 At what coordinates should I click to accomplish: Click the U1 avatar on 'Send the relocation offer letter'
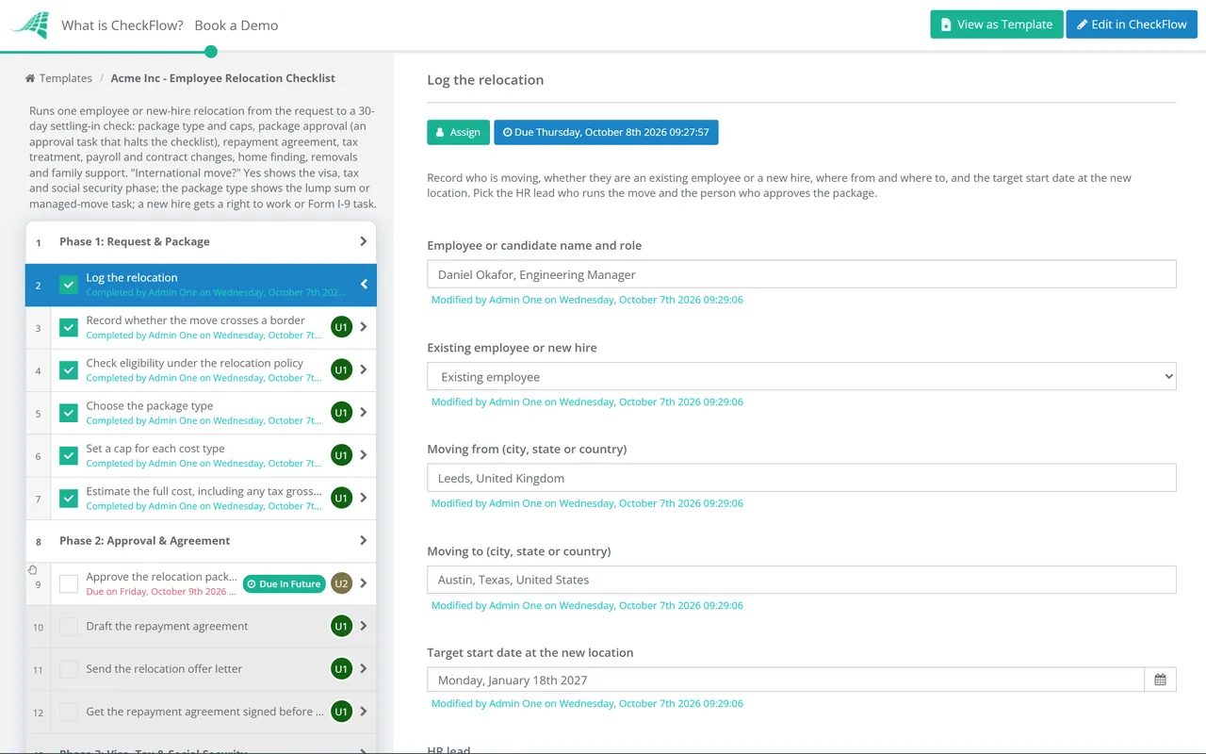point(341,669)
